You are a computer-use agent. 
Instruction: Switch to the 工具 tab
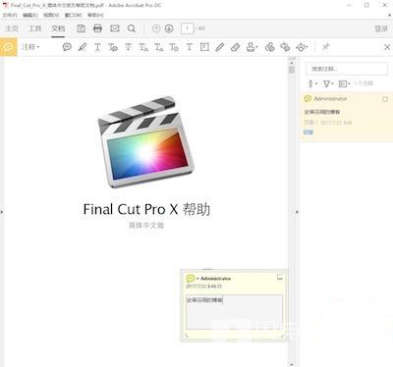(35, 28)
